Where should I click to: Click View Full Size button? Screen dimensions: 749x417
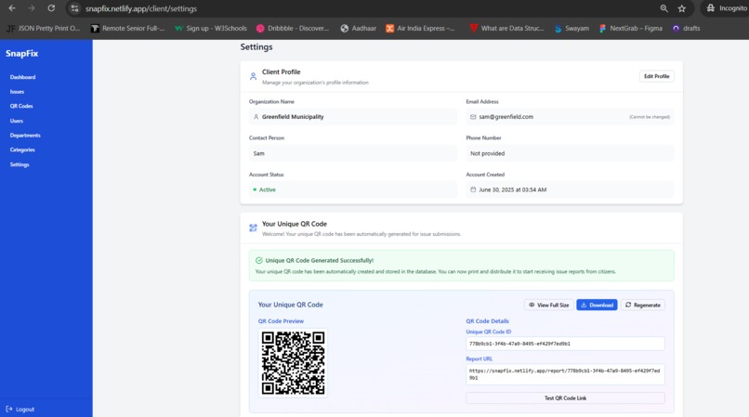pos(548,305)
